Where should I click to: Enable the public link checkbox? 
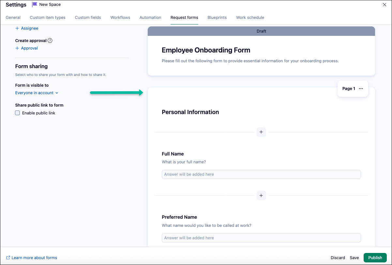point(18,113)
